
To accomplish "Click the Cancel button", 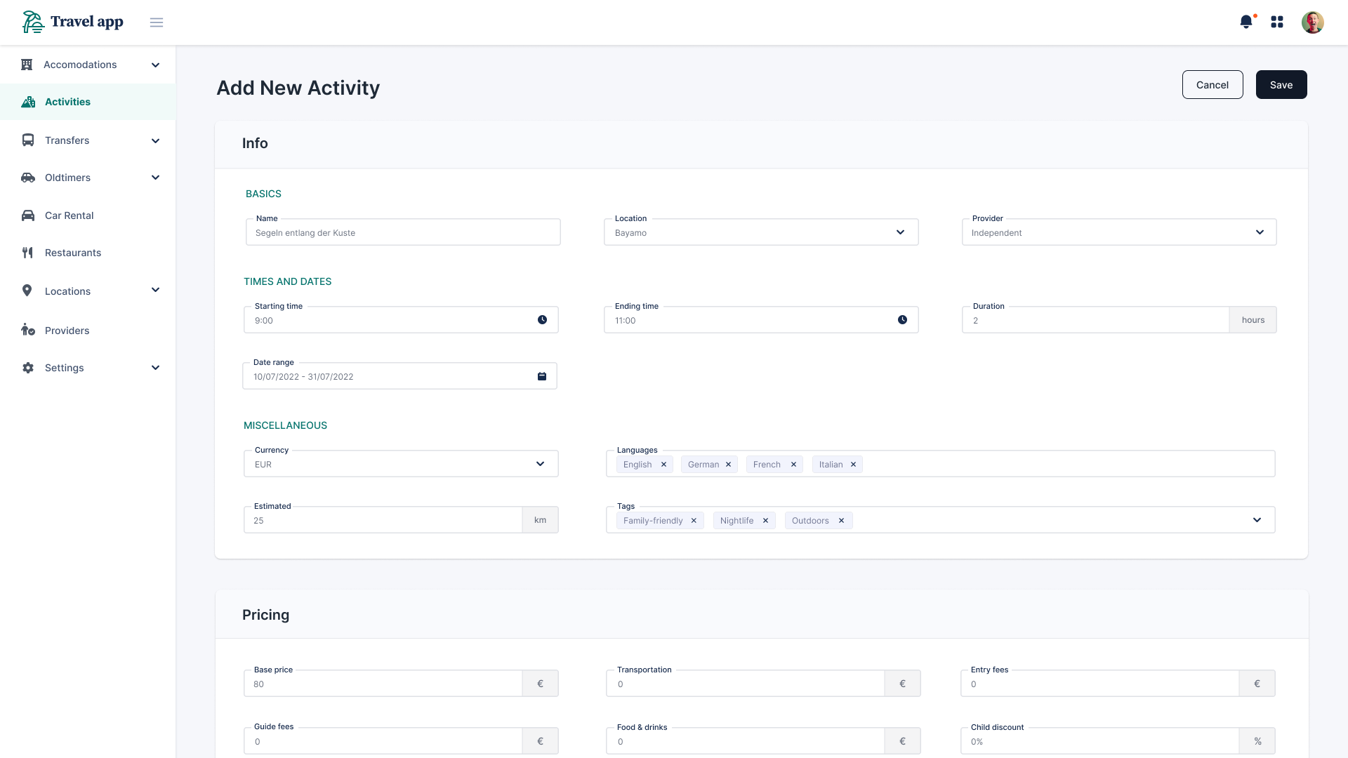I will click(x=1212, y=85).
